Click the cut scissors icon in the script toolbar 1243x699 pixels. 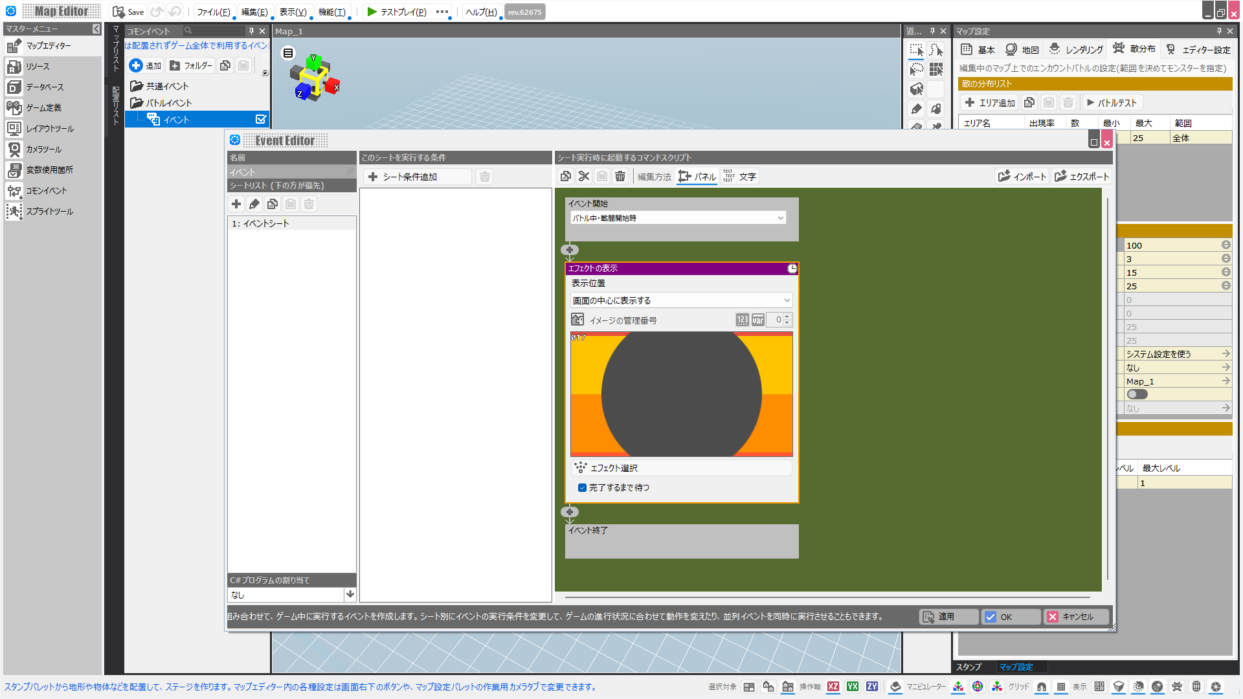click(584, 176)
